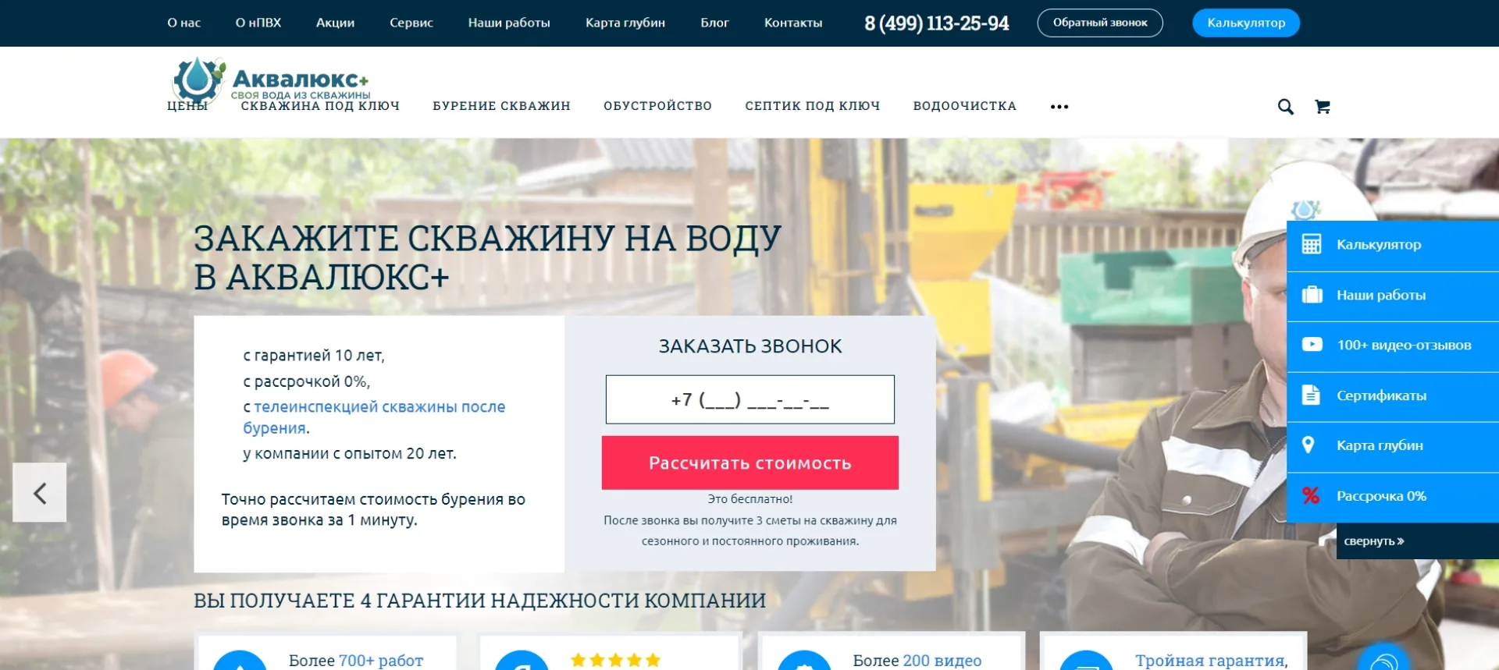Open БУРЕНИЕ СКВАЖИН navigation item
Screen dimensions: 1499x670
tap(501, 106)
